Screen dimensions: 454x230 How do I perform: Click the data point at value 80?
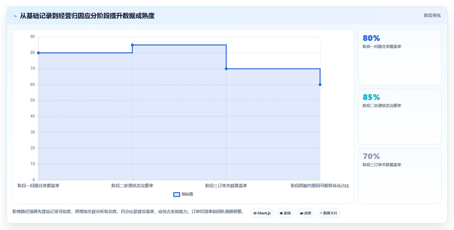(38, 53)
